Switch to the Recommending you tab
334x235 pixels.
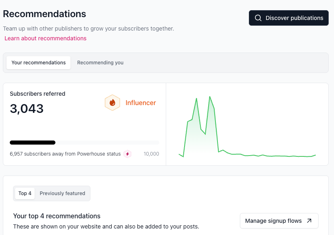point(100,63)
